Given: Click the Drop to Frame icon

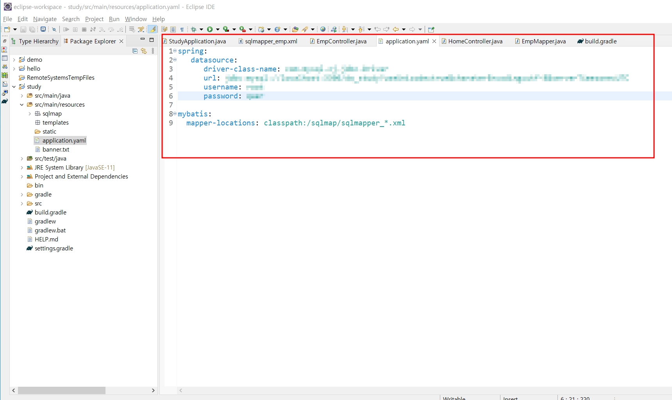Looking at the screenshot, I should (132, 29).
